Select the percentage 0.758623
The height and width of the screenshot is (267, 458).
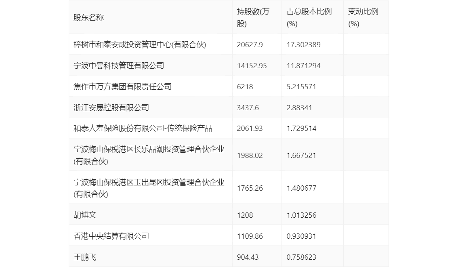click(301, 257)
